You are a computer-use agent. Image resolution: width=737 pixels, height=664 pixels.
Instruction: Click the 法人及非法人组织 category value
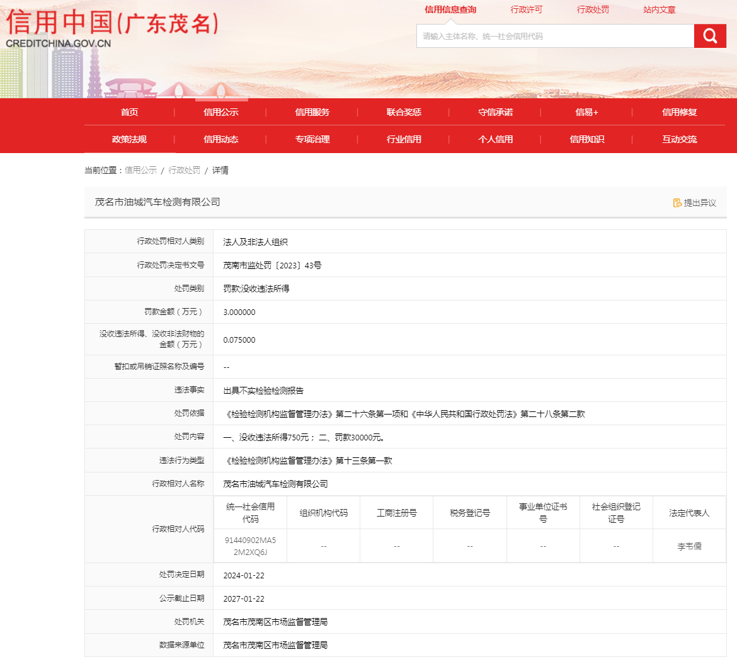255,242
